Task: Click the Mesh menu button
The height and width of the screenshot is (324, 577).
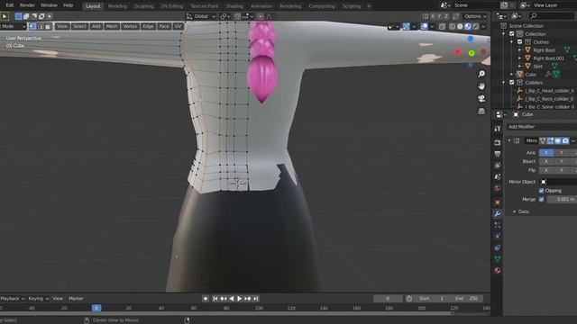Action: click(x=112, y=26)
